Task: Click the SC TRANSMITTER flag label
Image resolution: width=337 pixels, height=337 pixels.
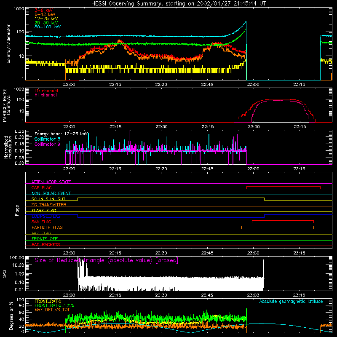Action: click(49, 205)
